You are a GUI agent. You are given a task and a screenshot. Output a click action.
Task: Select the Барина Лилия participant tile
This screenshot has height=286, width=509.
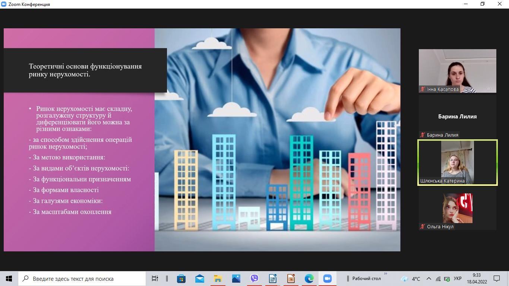[x=458, y=117]
